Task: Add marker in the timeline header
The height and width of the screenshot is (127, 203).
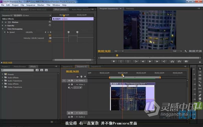Action: (x=85, y=77)
